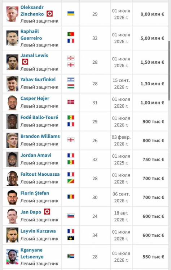Click the injury icon next to Oleksandr Zinchenko
Viewport: 171px width, 270px height.
49,14
